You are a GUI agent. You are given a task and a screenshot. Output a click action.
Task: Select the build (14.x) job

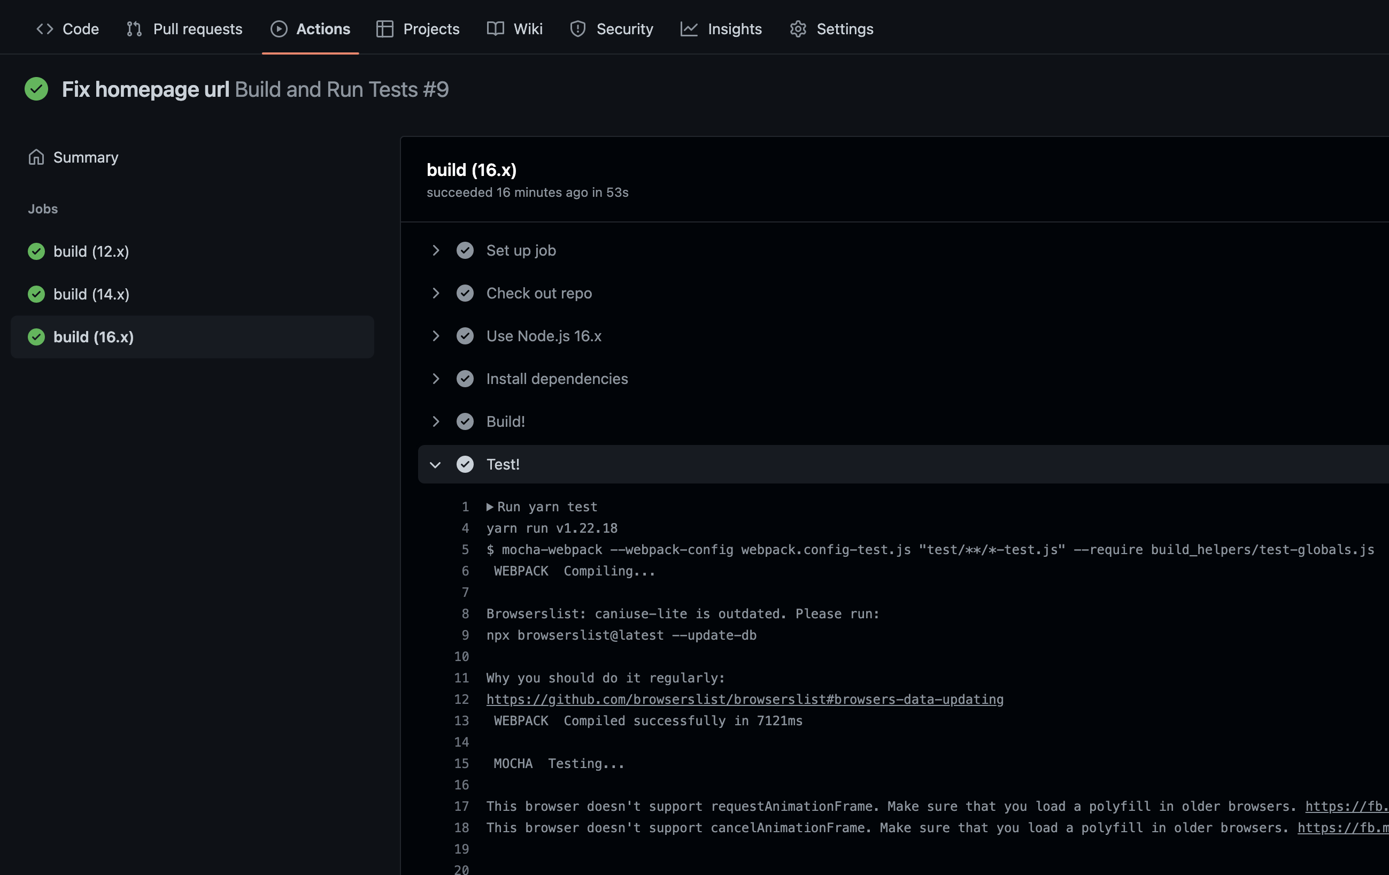[91, 294]
